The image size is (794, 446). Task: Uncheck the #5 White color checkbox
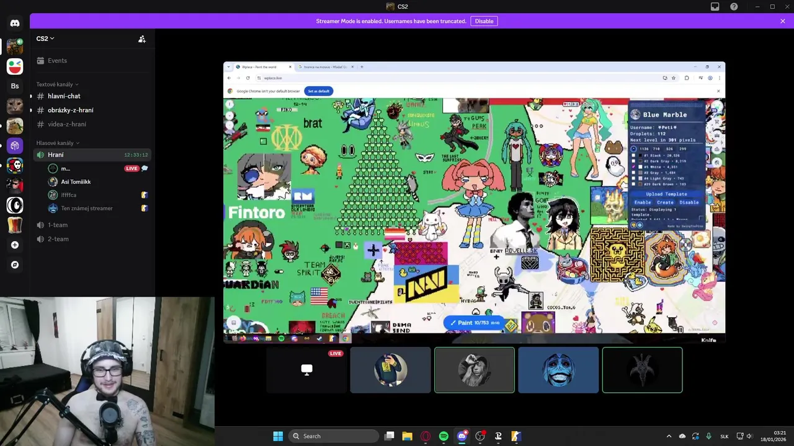pyautogui.click(x=633, y=167)
